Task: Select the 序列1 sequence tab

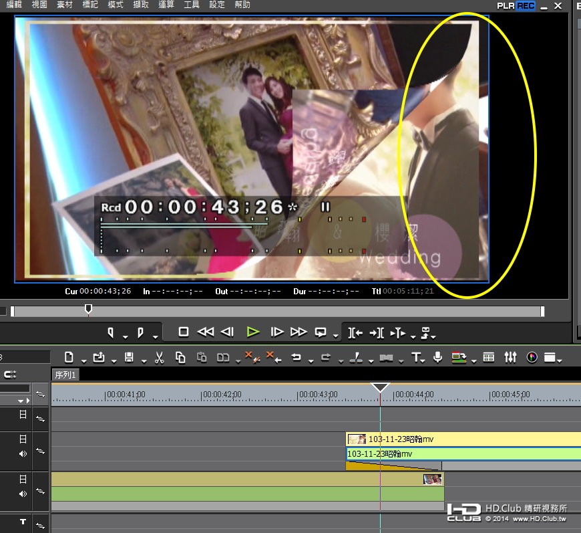Action: tap(65, 375)
